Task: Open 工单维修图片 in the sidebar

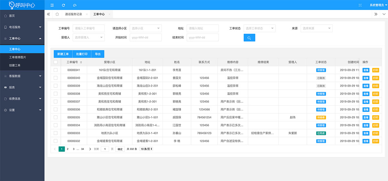Action: click(22, 57)
